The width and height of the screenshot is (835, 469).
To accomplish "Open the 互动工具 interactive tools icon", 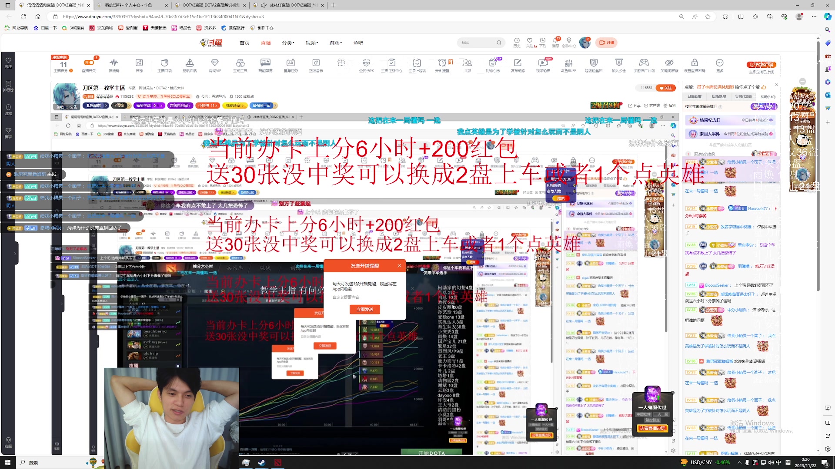I will click(x=240, y=65).
